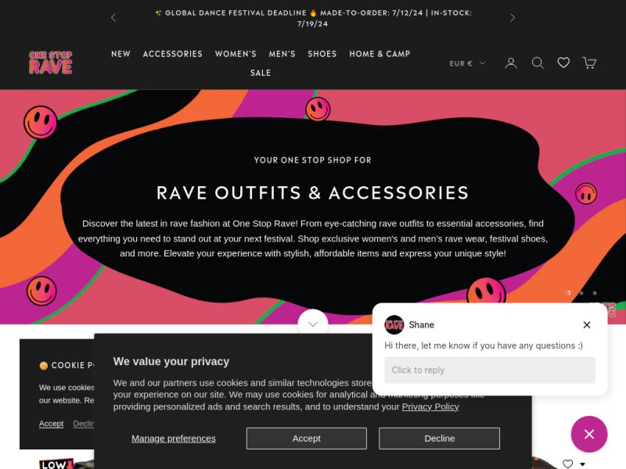Go to the Sale menu item

coord(261,73)
